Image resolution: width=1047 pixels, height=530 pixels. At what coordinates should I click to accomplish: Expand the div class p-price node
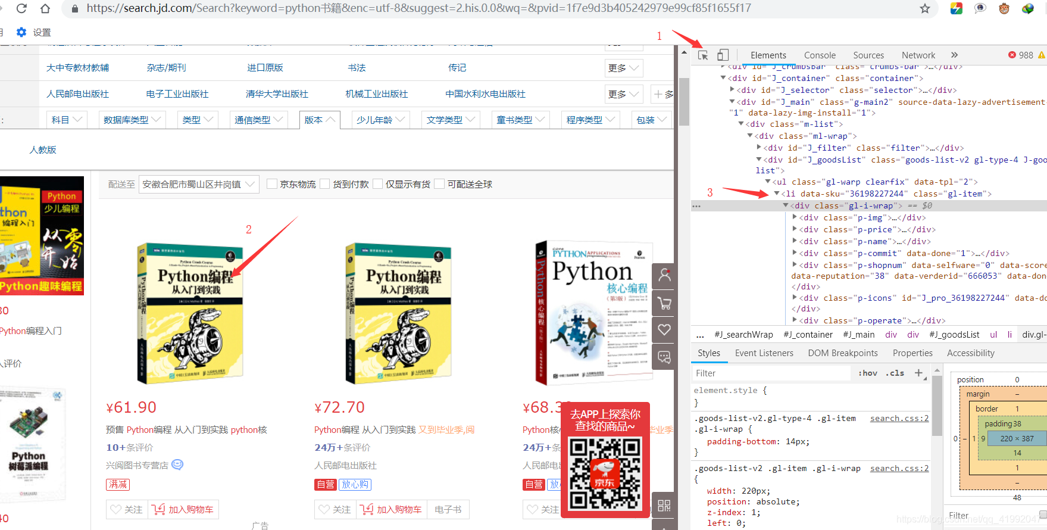(795, 229)
